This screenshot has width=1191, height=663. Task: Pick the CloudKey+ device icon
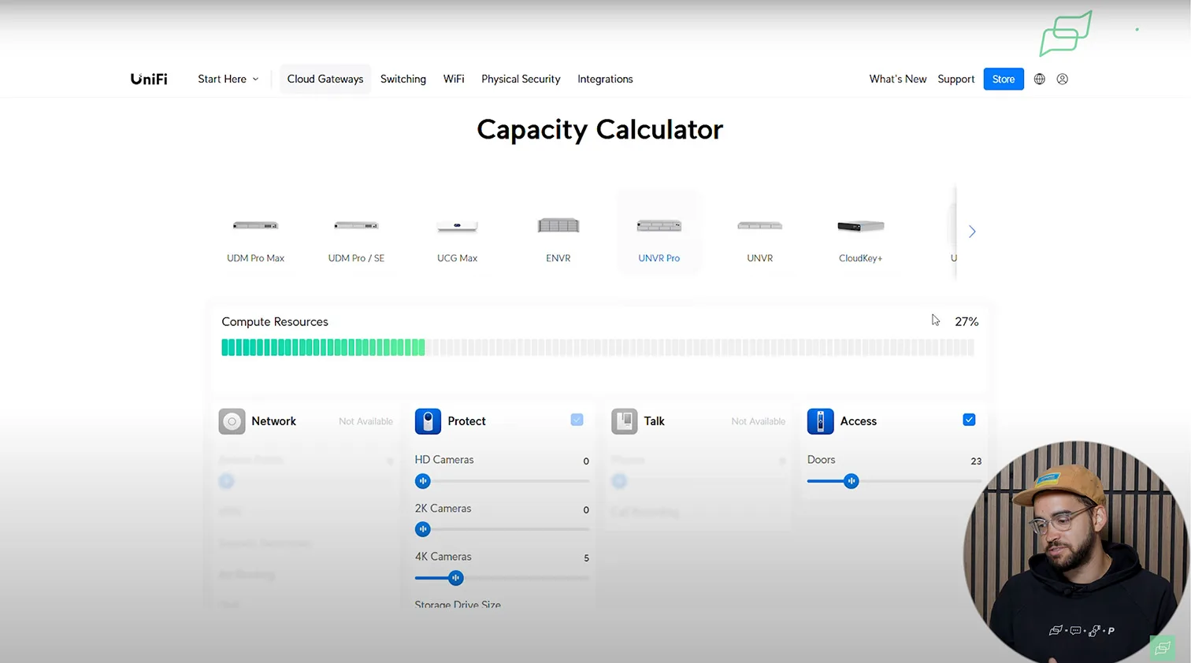click(x=860, y=226)
